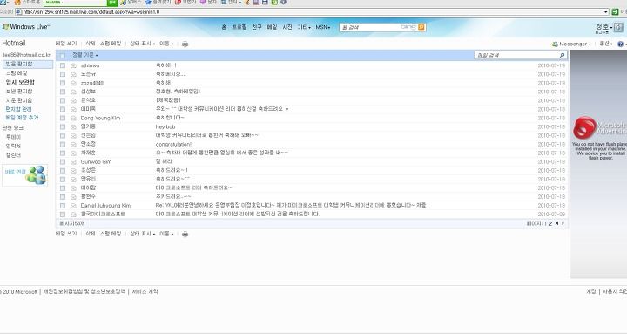
Task: Tick the checkbox for zpzg4848's email
Action: coord(63,83)
